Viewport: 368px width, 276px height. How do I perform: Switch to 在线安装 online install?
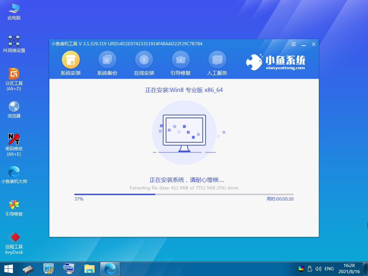pos(144,60)
